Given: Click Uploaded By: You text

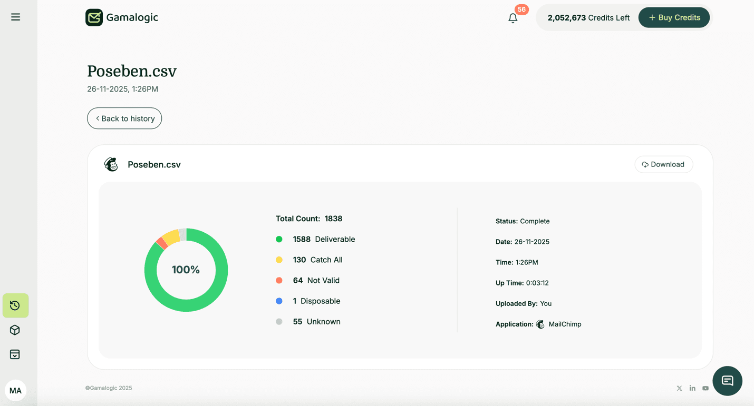Looking at the screenshot, I should 524,303.
